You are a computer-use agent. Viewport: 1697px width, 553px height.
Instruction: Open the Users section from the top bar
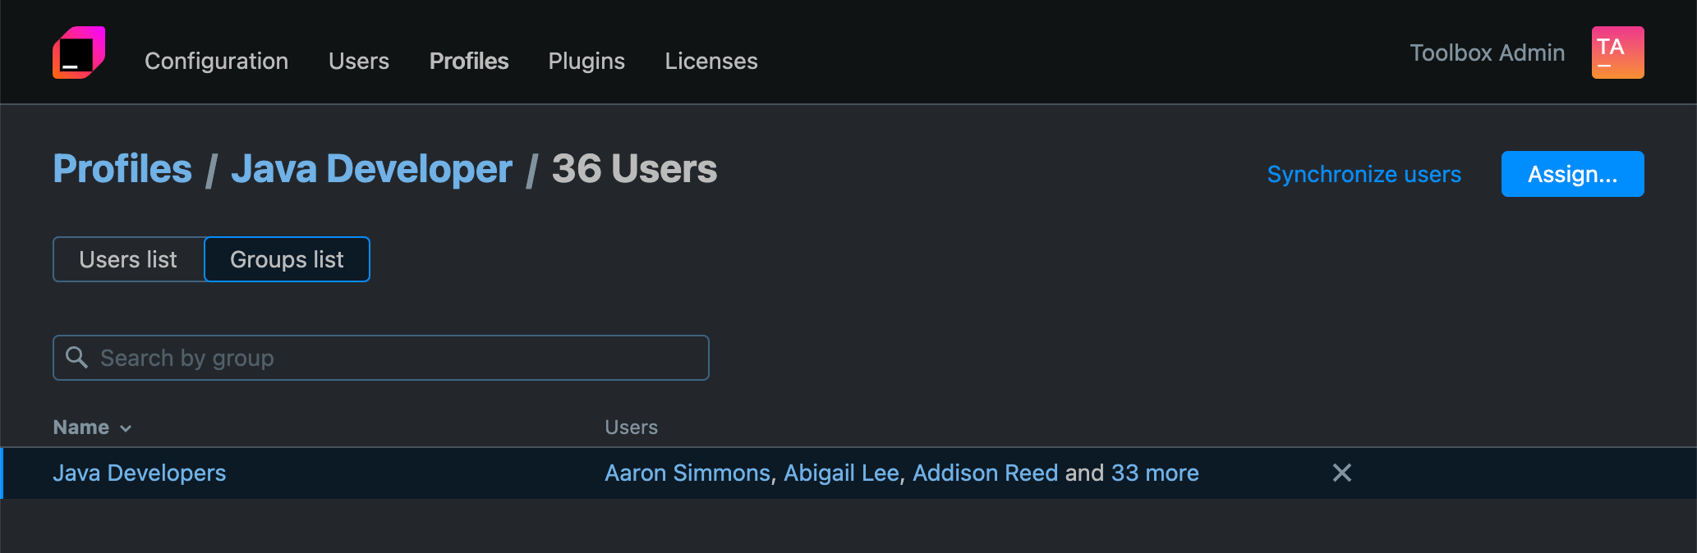358,61
